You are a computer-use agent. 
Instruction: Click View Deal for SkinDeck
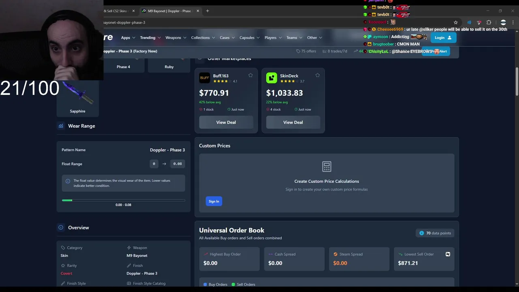293,122
